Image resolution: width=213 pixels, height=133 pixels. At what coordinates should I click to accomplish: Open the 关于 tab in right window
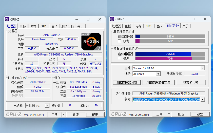(185, 26)
